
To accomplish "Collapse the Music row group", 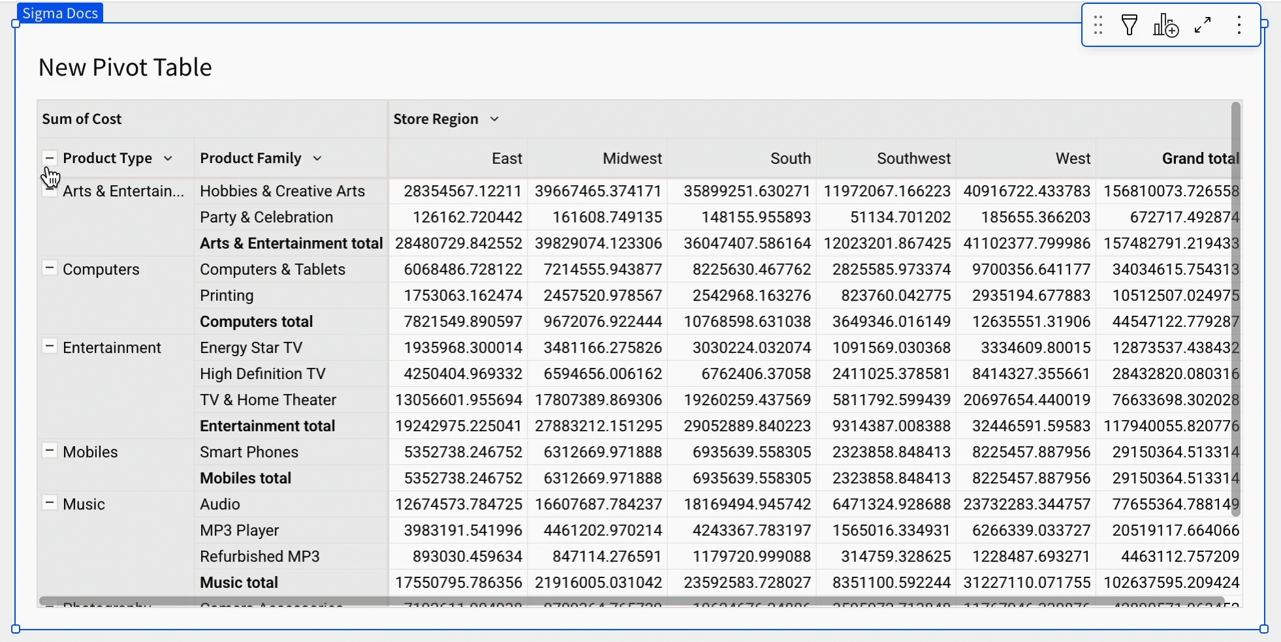I will coord(49,502).
